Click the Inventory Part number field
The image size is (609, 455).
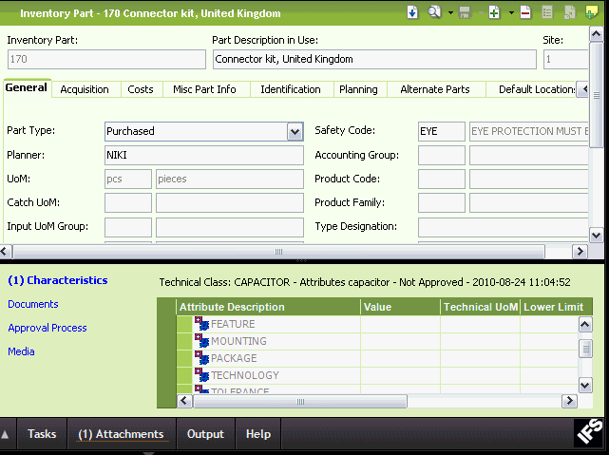coord(106,59)
